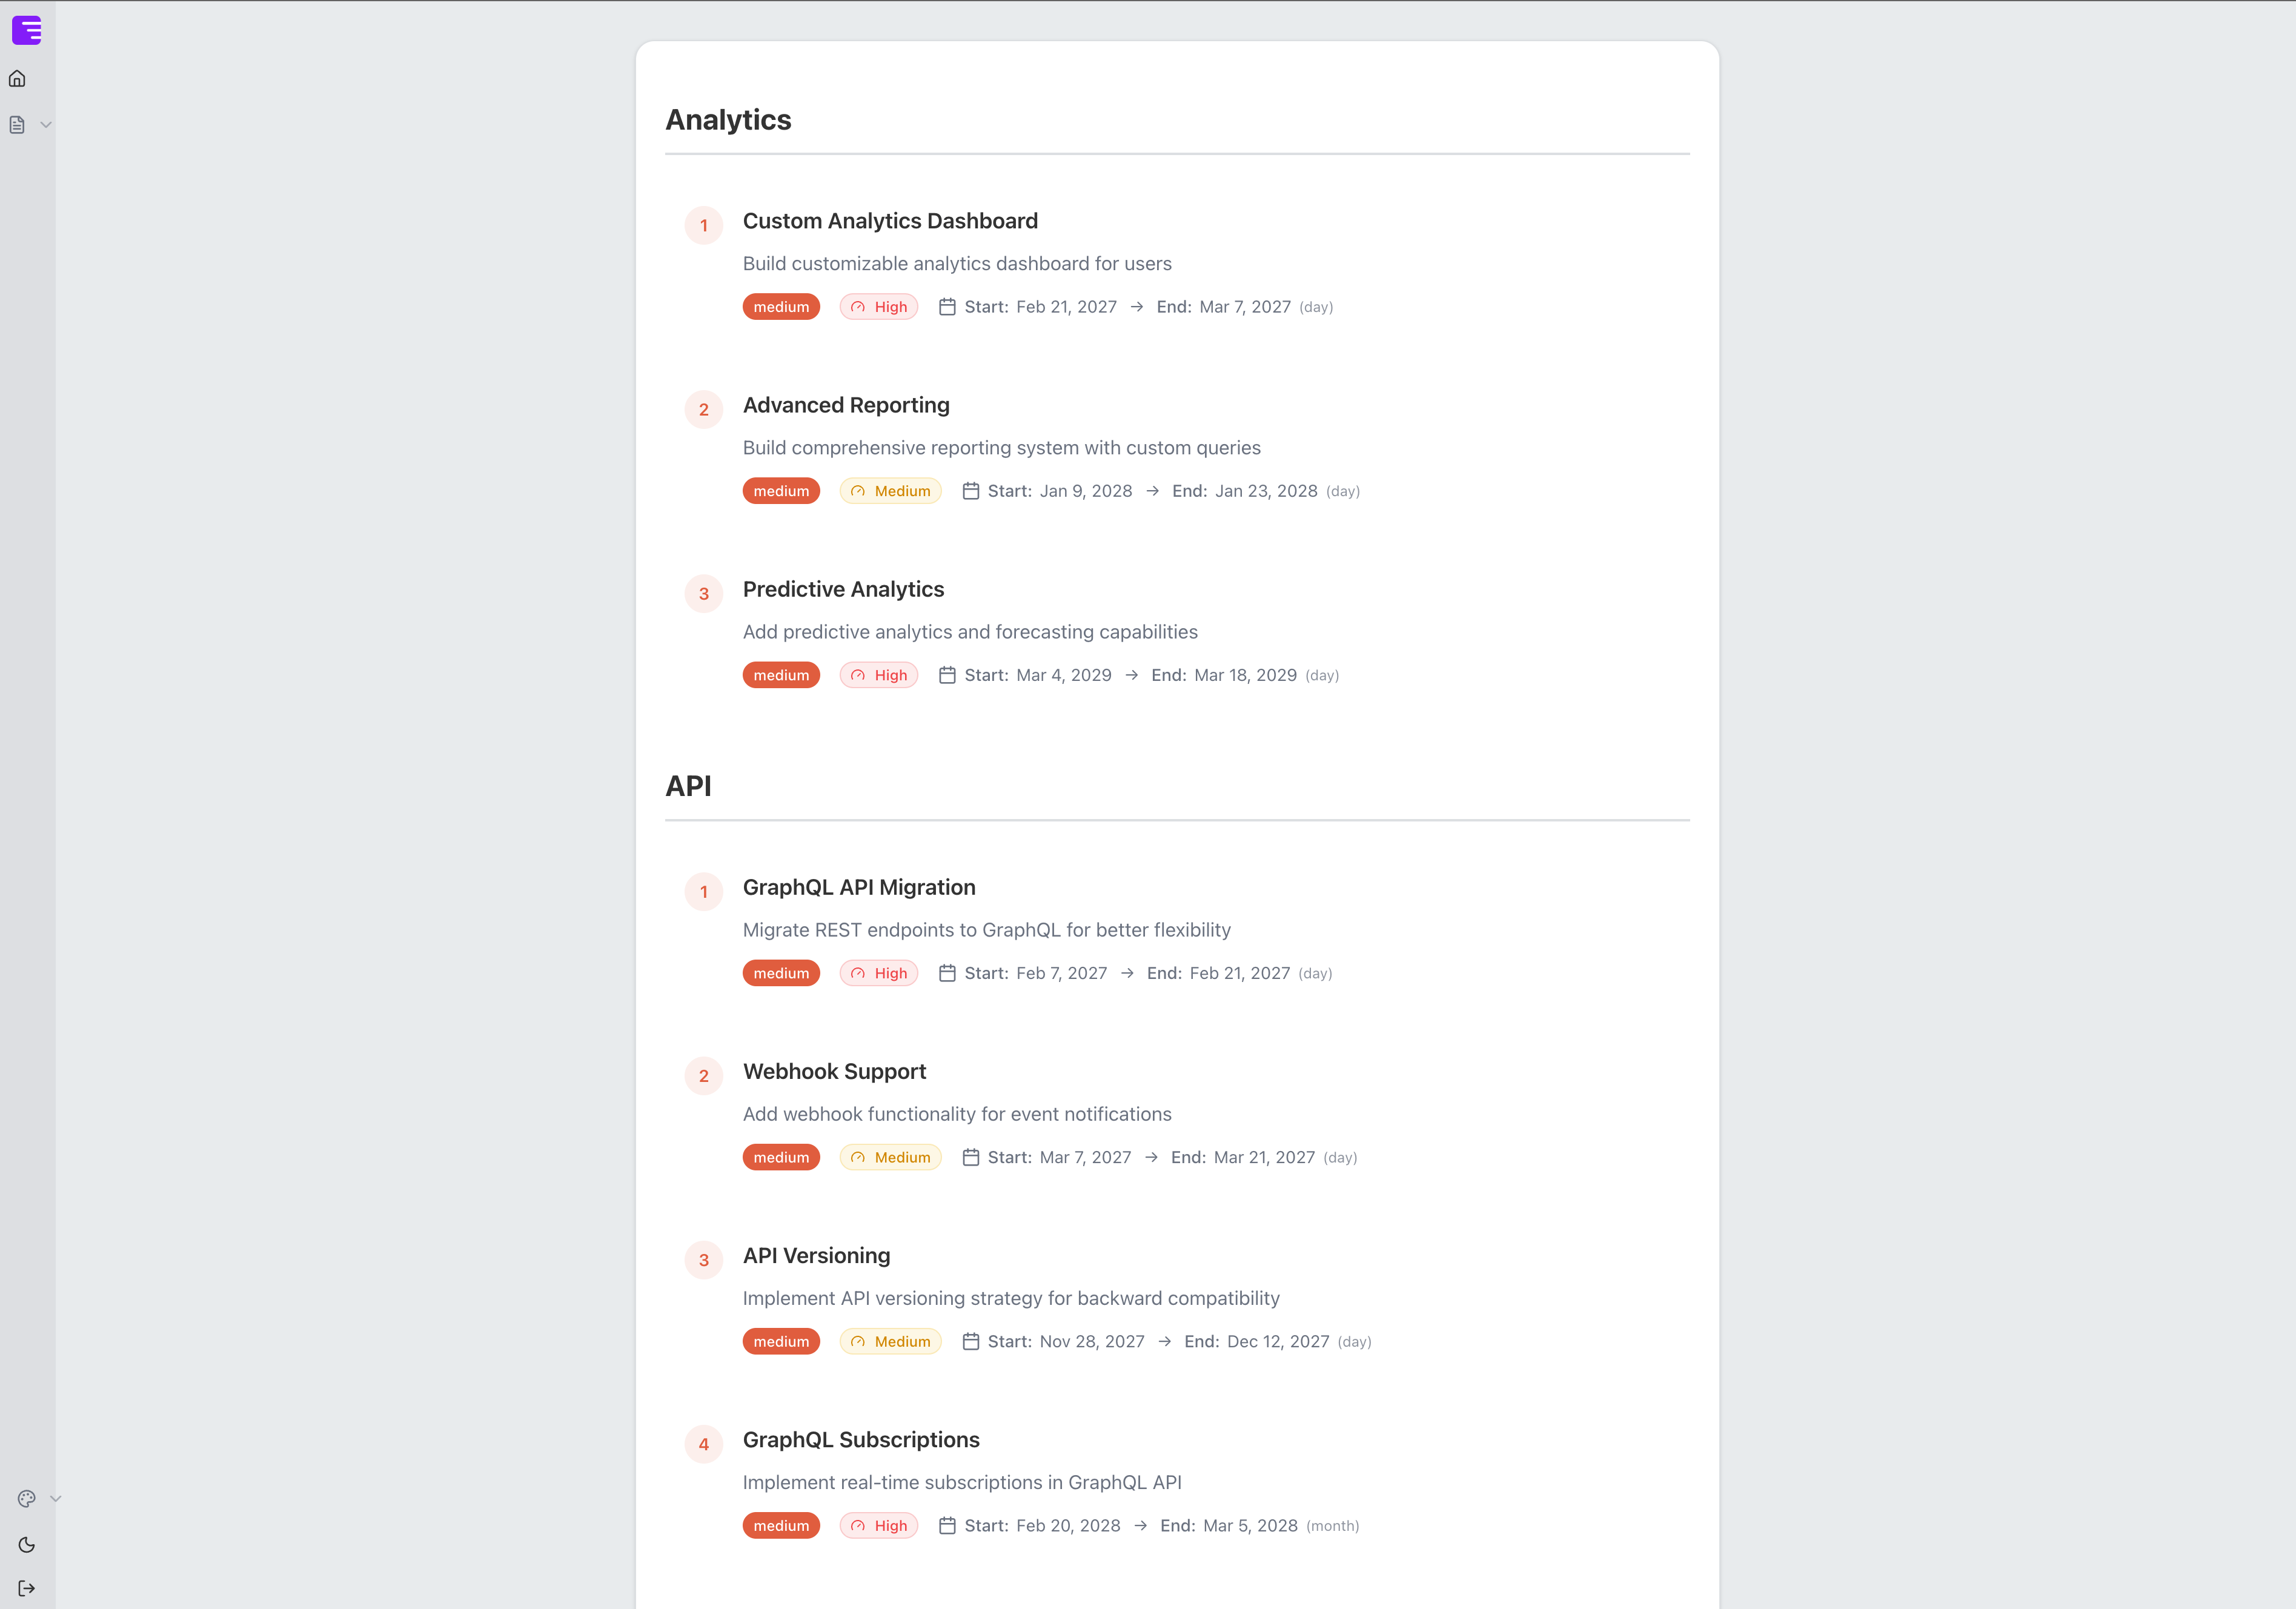Image resolution: width=2296 pixels, height=1609 pixels.
Task: Click the High badge on GraphQL Subscriptions
Action: (878, 1525)
